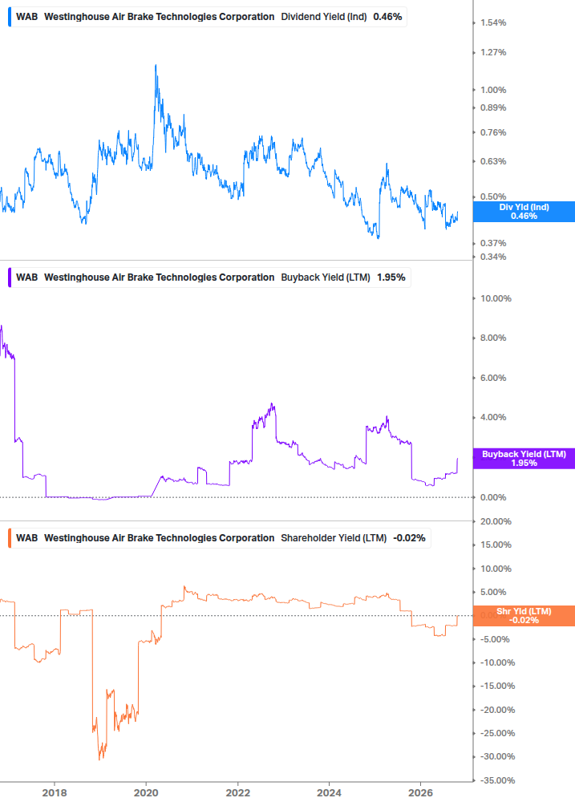
Task: Select the orange Shr Yld (LTM) -0.02% axis tag
Action: tap(524, 616)
